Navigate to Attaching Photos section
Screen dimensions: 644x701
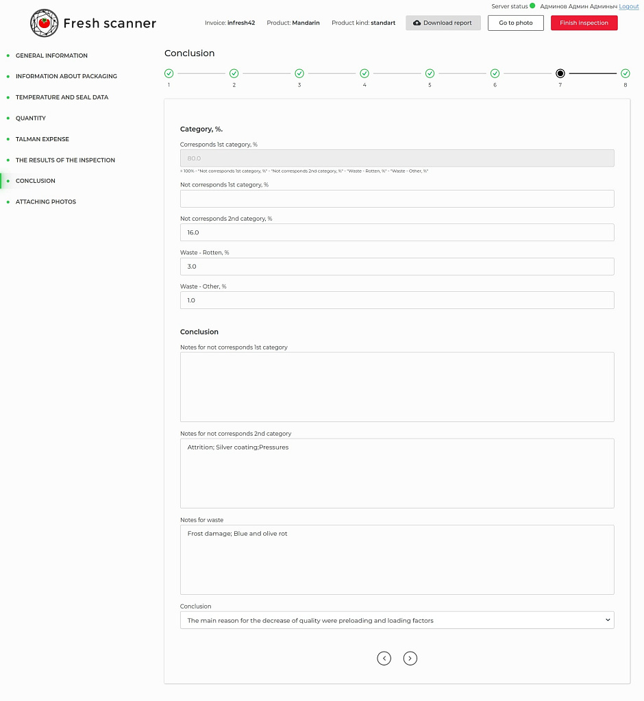46,201
